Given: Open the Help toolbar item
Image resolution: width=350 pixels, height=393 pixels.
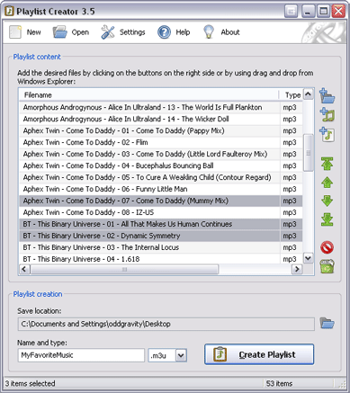Looking at the screenshot, I should pyautogui.click(x=174, y=32).
